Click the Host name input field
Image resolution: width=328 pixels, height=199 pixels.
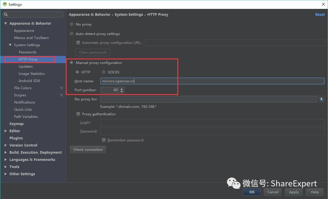[x=212, y=81]
